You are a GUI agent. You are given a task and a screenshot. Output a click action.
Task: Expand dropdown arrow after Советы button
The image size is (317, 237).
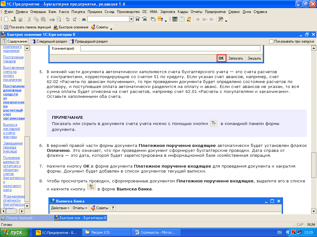click(111, 29)
